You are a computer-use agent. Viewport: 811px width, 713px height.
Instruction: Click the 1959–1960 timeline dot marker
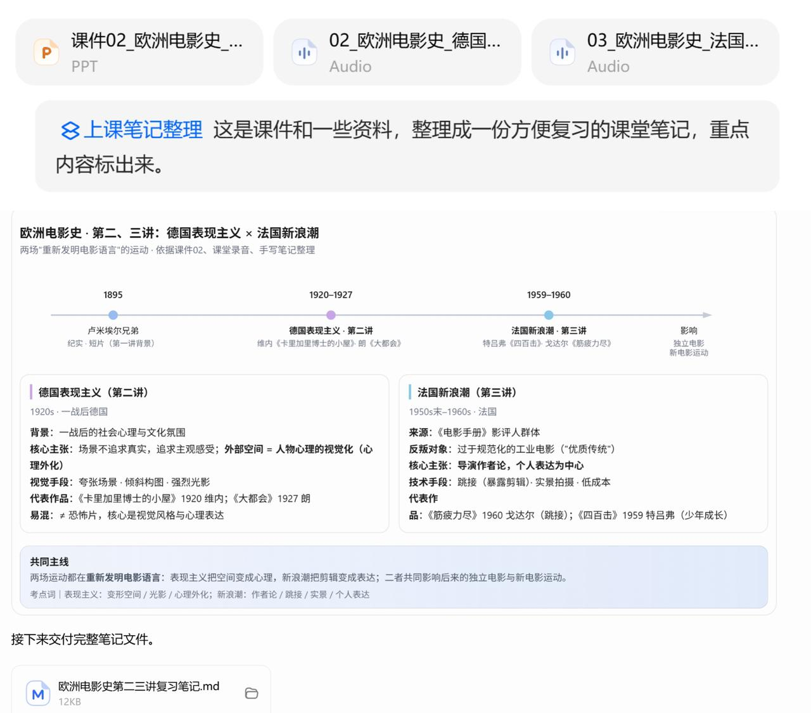(x=549, y=315)
